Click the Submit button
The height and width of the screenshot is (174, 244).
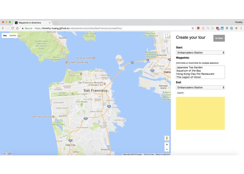pyautogui.click(x=180, y=93)
